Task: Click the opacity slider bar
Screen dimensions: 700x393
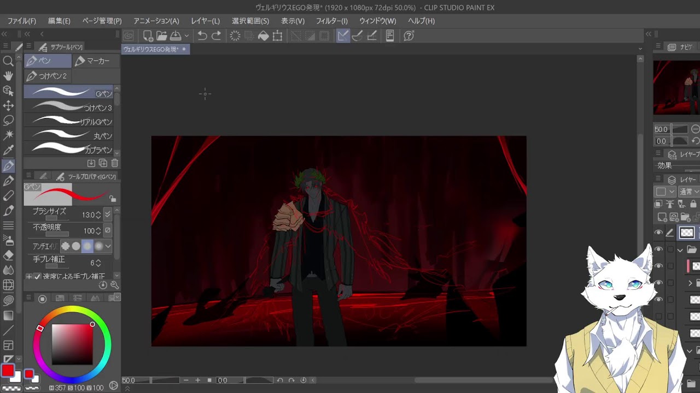Action: coord(57,234)
